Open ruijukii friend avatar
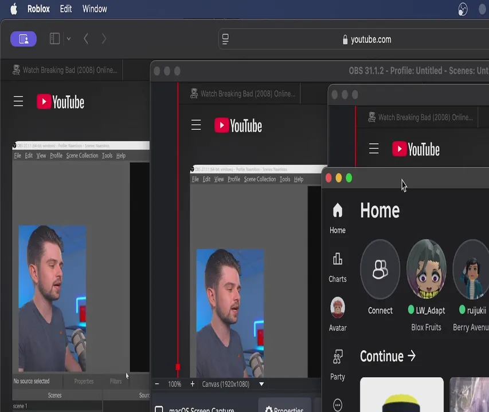This screenshot has height=412, width=489. point(471,269)
